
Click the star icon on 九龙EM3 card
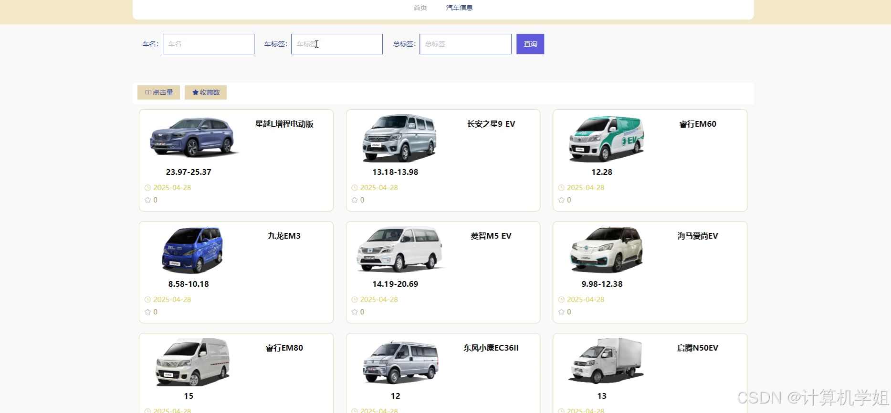(148, 312)
